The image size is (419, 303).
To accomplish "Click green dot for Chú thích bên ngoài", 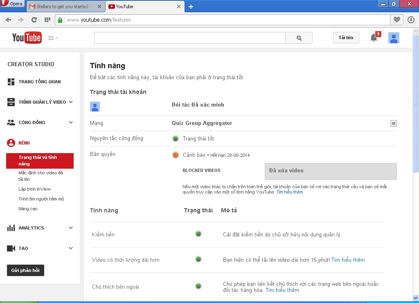I will [x=198, y=286].
